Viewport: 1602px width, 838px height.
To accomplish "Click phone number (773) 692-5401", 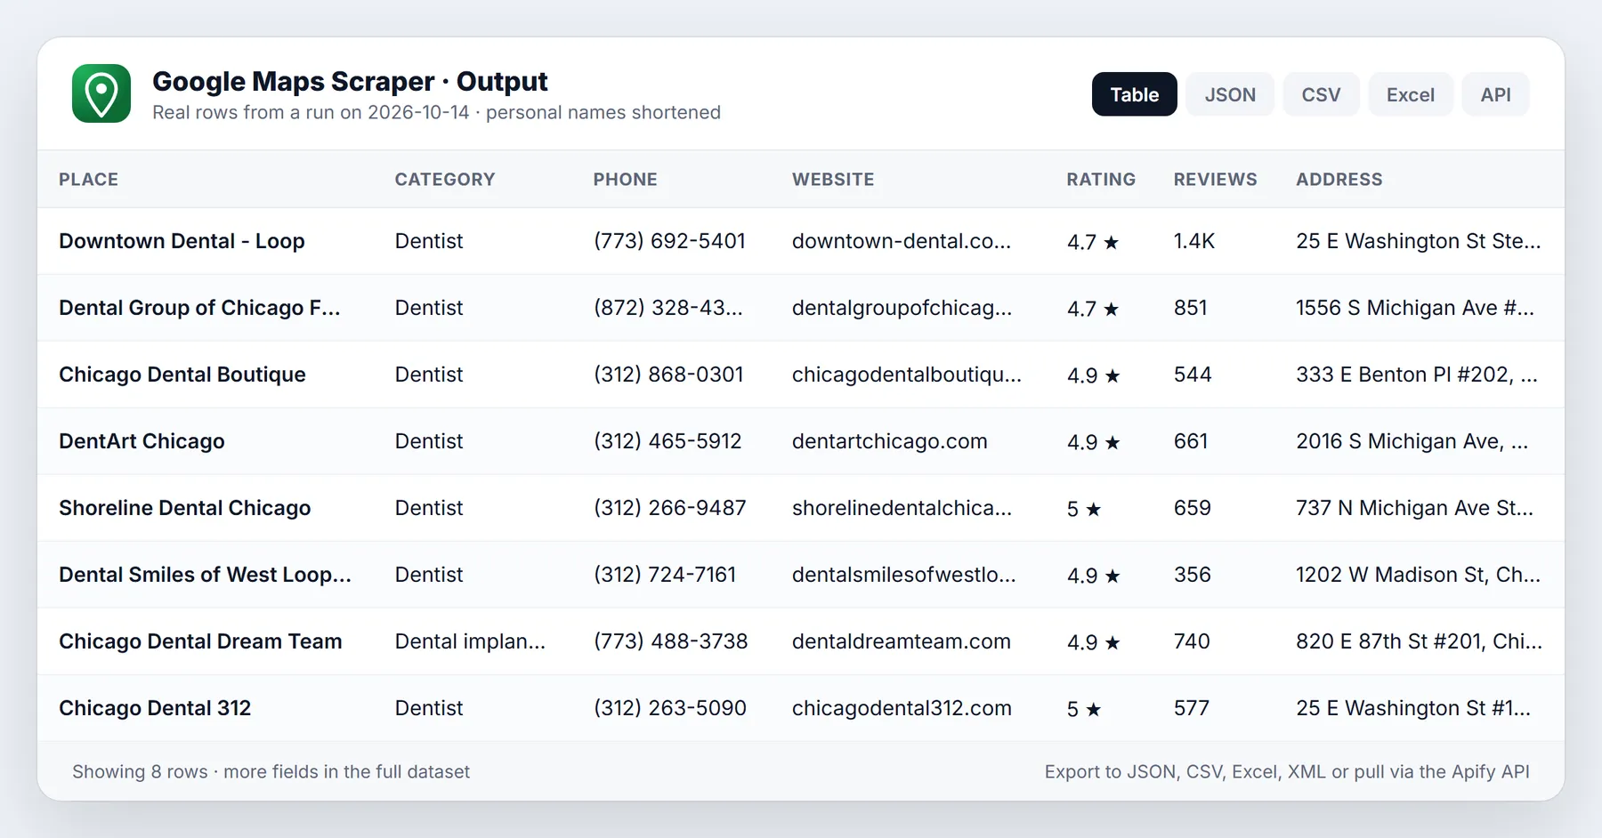I will 669,241.
